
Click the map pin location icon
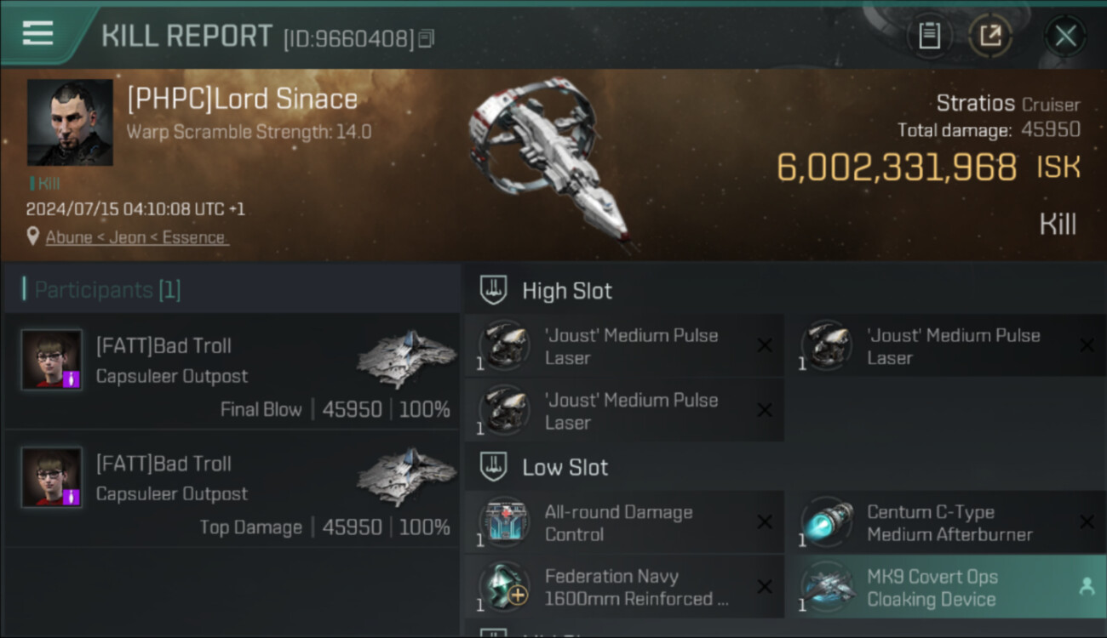click(33, 236)
